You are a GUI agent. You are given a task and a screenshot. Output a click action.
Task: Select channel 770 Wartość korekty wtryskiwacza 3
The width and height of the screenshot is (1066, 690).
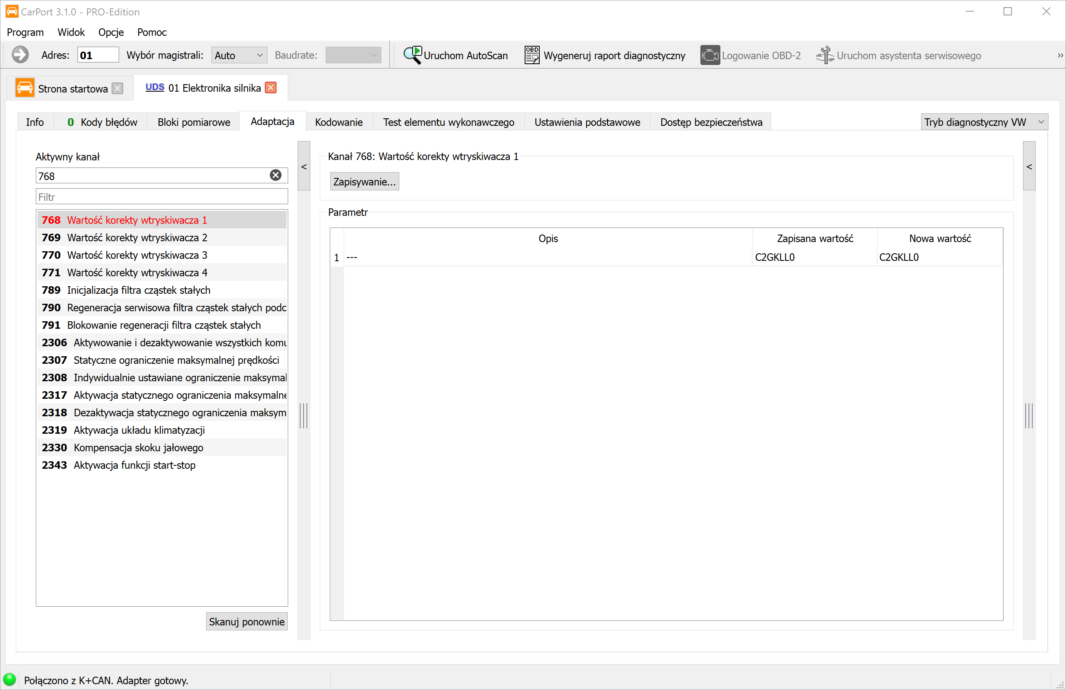point(162,255)
